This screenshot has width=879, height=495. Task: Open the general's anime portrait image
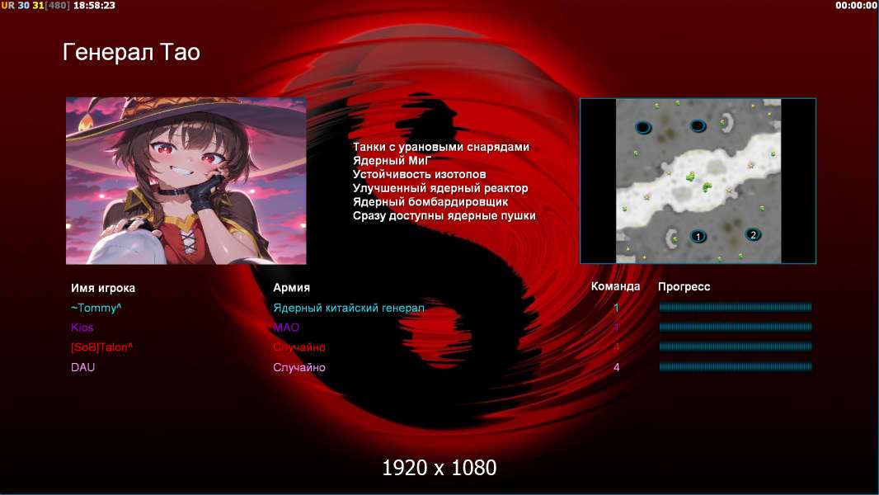[186, 181]
